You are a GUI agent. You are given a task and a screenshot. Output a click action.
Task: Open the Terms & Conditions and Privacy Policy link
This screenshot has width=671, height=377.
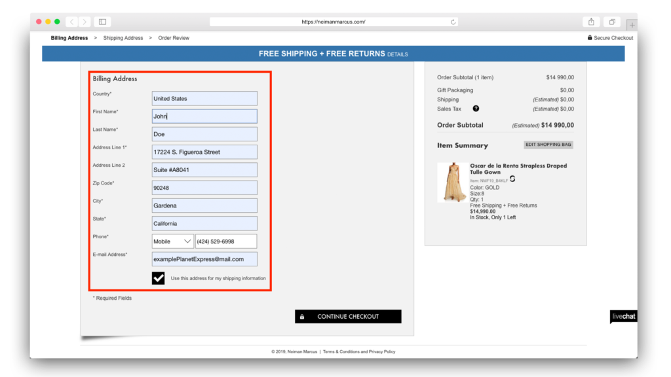click(359, 351)
